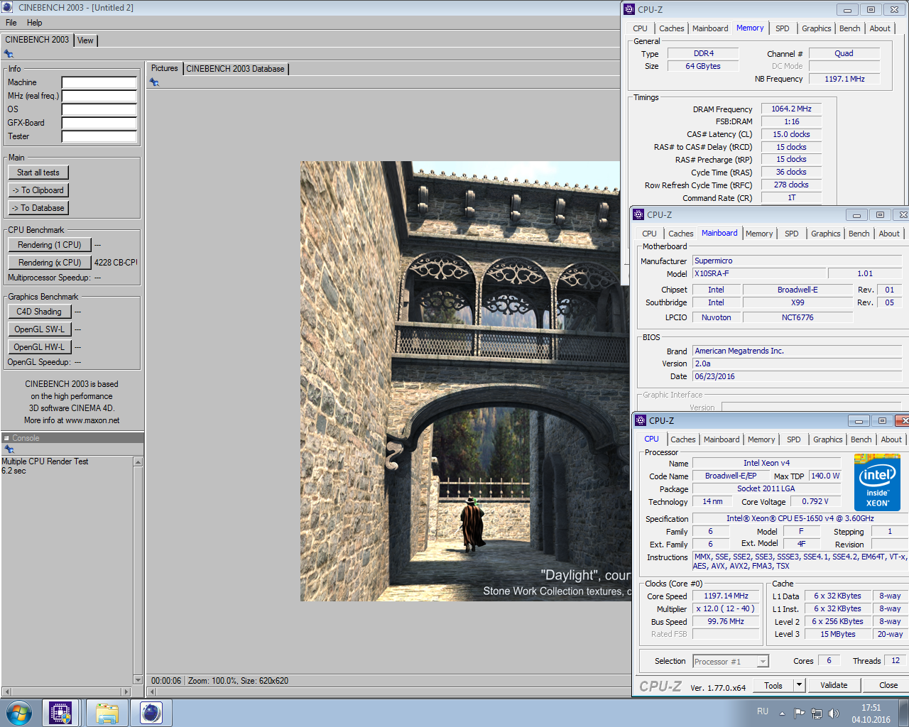The width and height of the screenshot is (909, 727).
Task: Click the network tray icon
Action: (817, 713)
